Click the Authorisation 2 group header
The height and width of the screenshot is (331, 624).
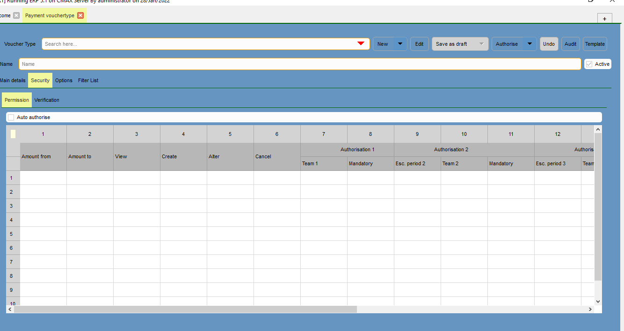[464, 149]
